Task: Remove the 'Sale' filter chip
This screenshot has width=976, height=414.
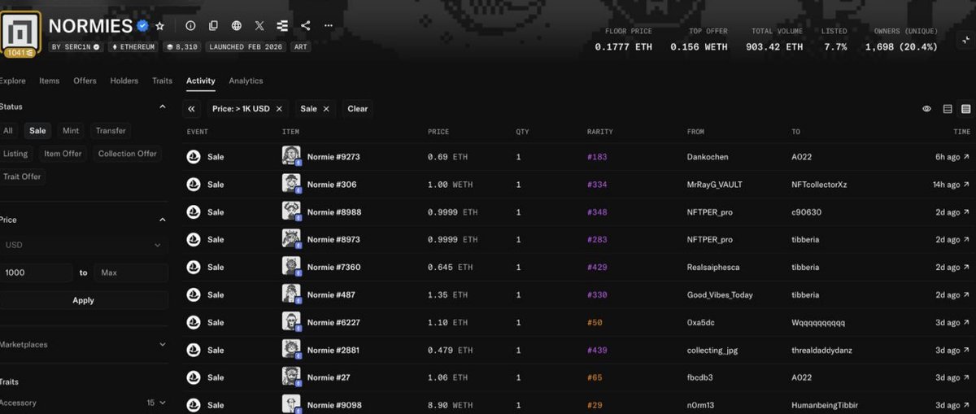Action: tap(326, 108)
